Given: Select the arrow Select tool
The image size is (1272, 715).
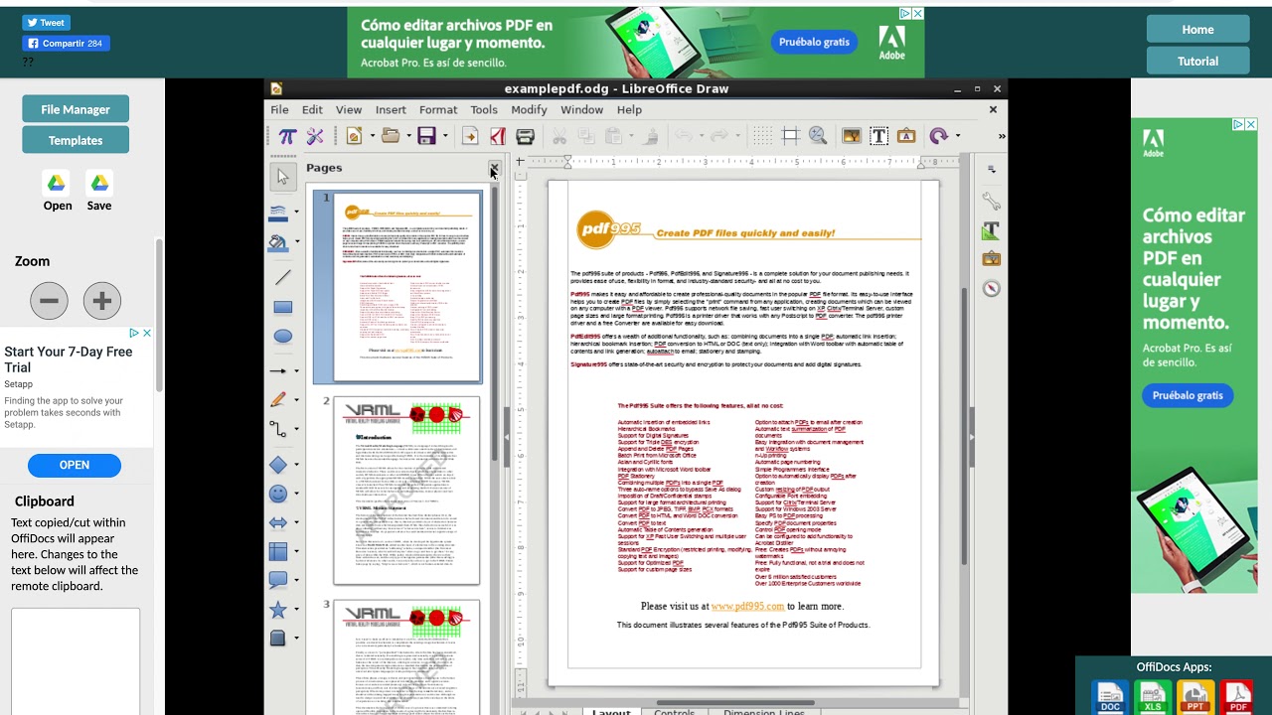Looking at the screenshot, I should [283, 177].
